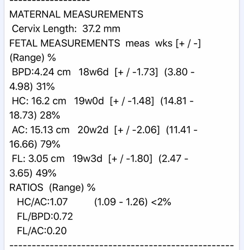Click the BPD:4.24 cm measurement
The image size is (244, 250).
click(x=41, y=72)
